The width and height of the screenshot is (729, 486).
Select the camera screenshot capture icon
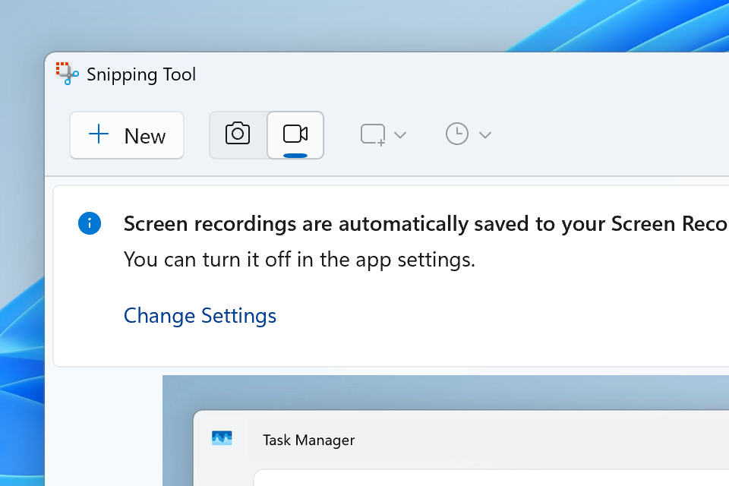click(237, 134)
